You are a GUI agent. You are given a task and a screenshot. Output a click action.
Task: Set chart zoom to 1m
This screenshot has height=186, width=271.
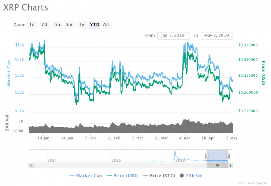pos(57,25)
